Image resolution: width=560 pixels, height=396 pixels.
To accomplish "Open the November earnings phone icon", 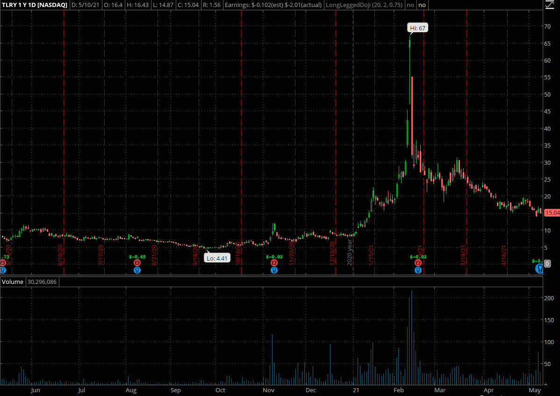I will point(274,263).
